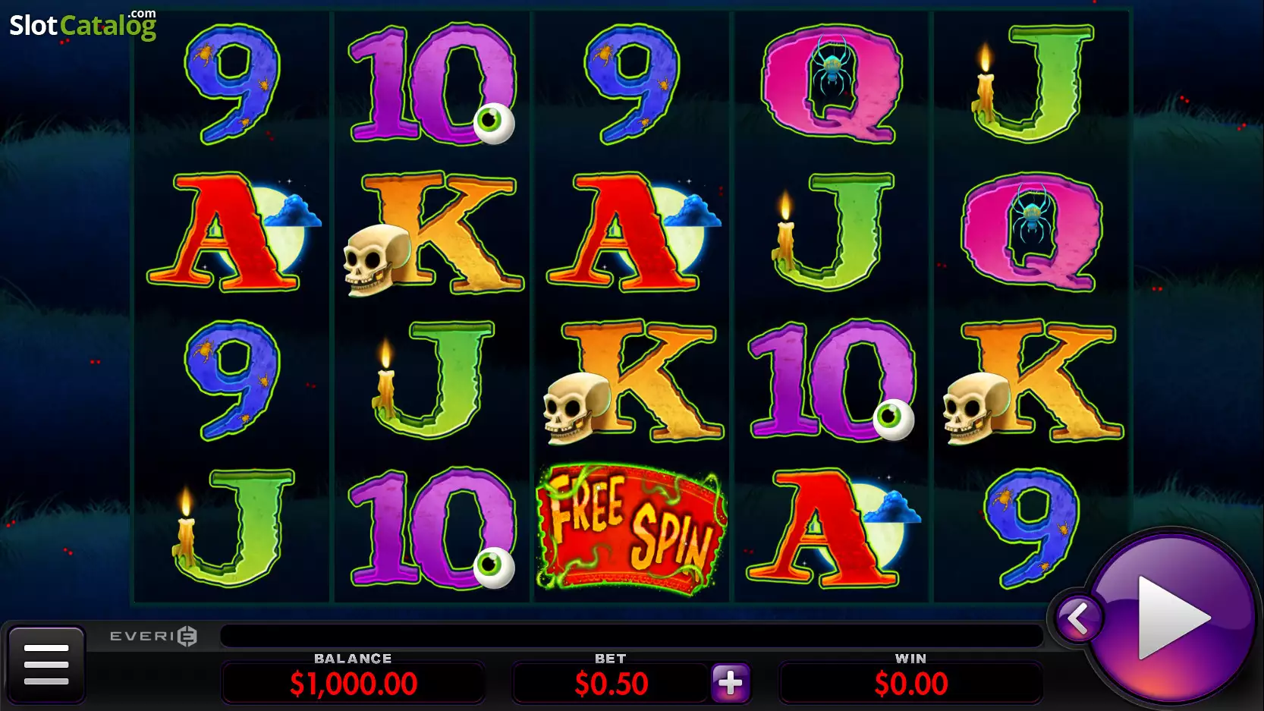Click the empty message bar above balance
Image resolution: width=1264 pixels, height=711 pixels.
tap(631, 636)
